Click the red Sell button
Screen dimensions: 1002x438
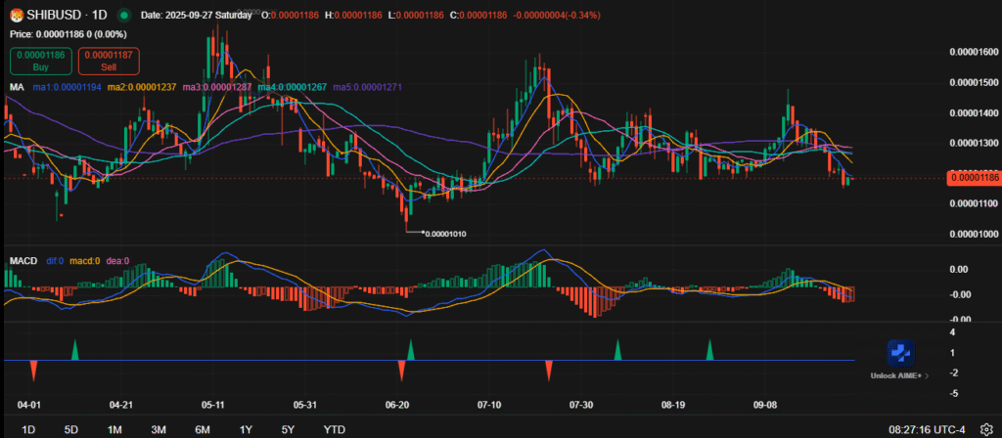[109, 61]
